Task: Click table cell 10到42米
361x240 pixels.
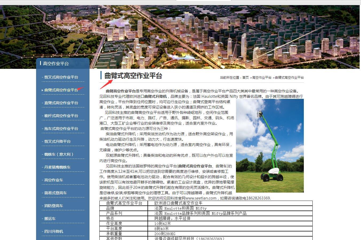Action: point(230,224)
